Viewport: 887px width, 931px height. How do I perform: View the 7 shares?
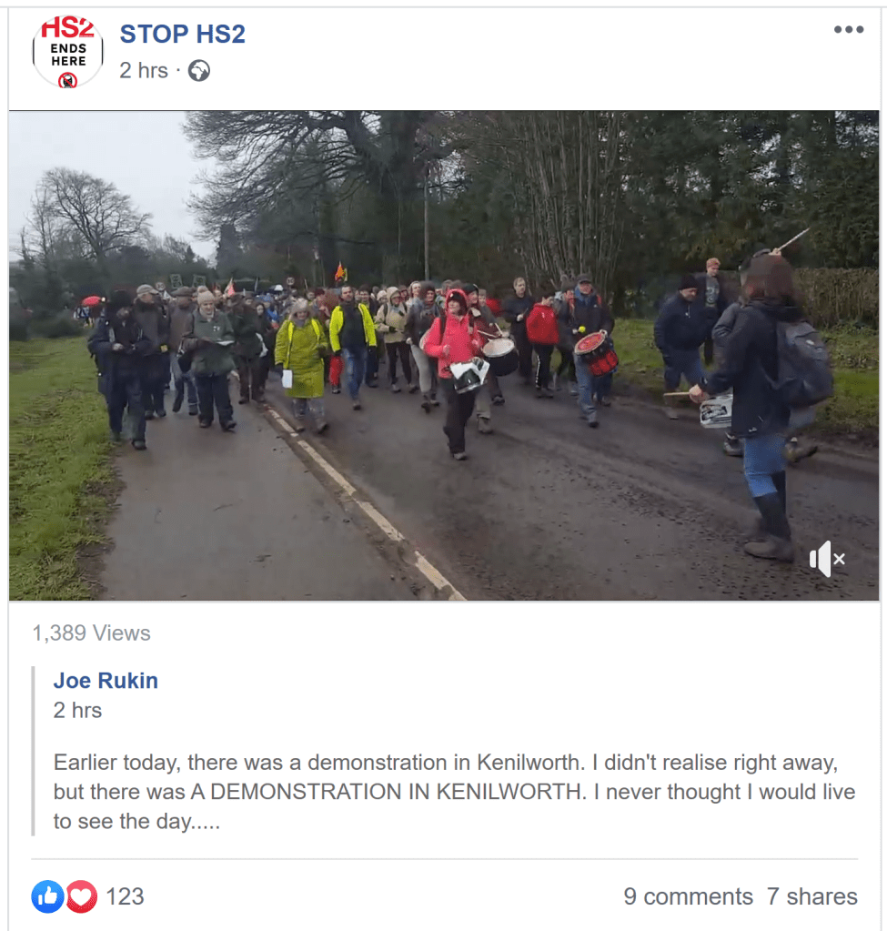click(x=811, y=896)
